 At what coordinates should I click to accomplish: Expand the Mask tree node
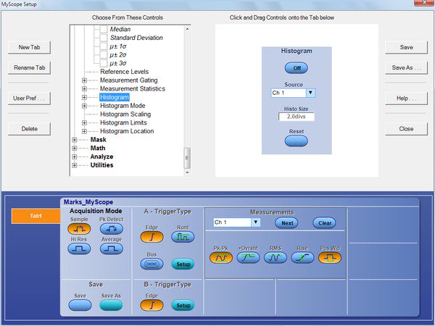75,140
